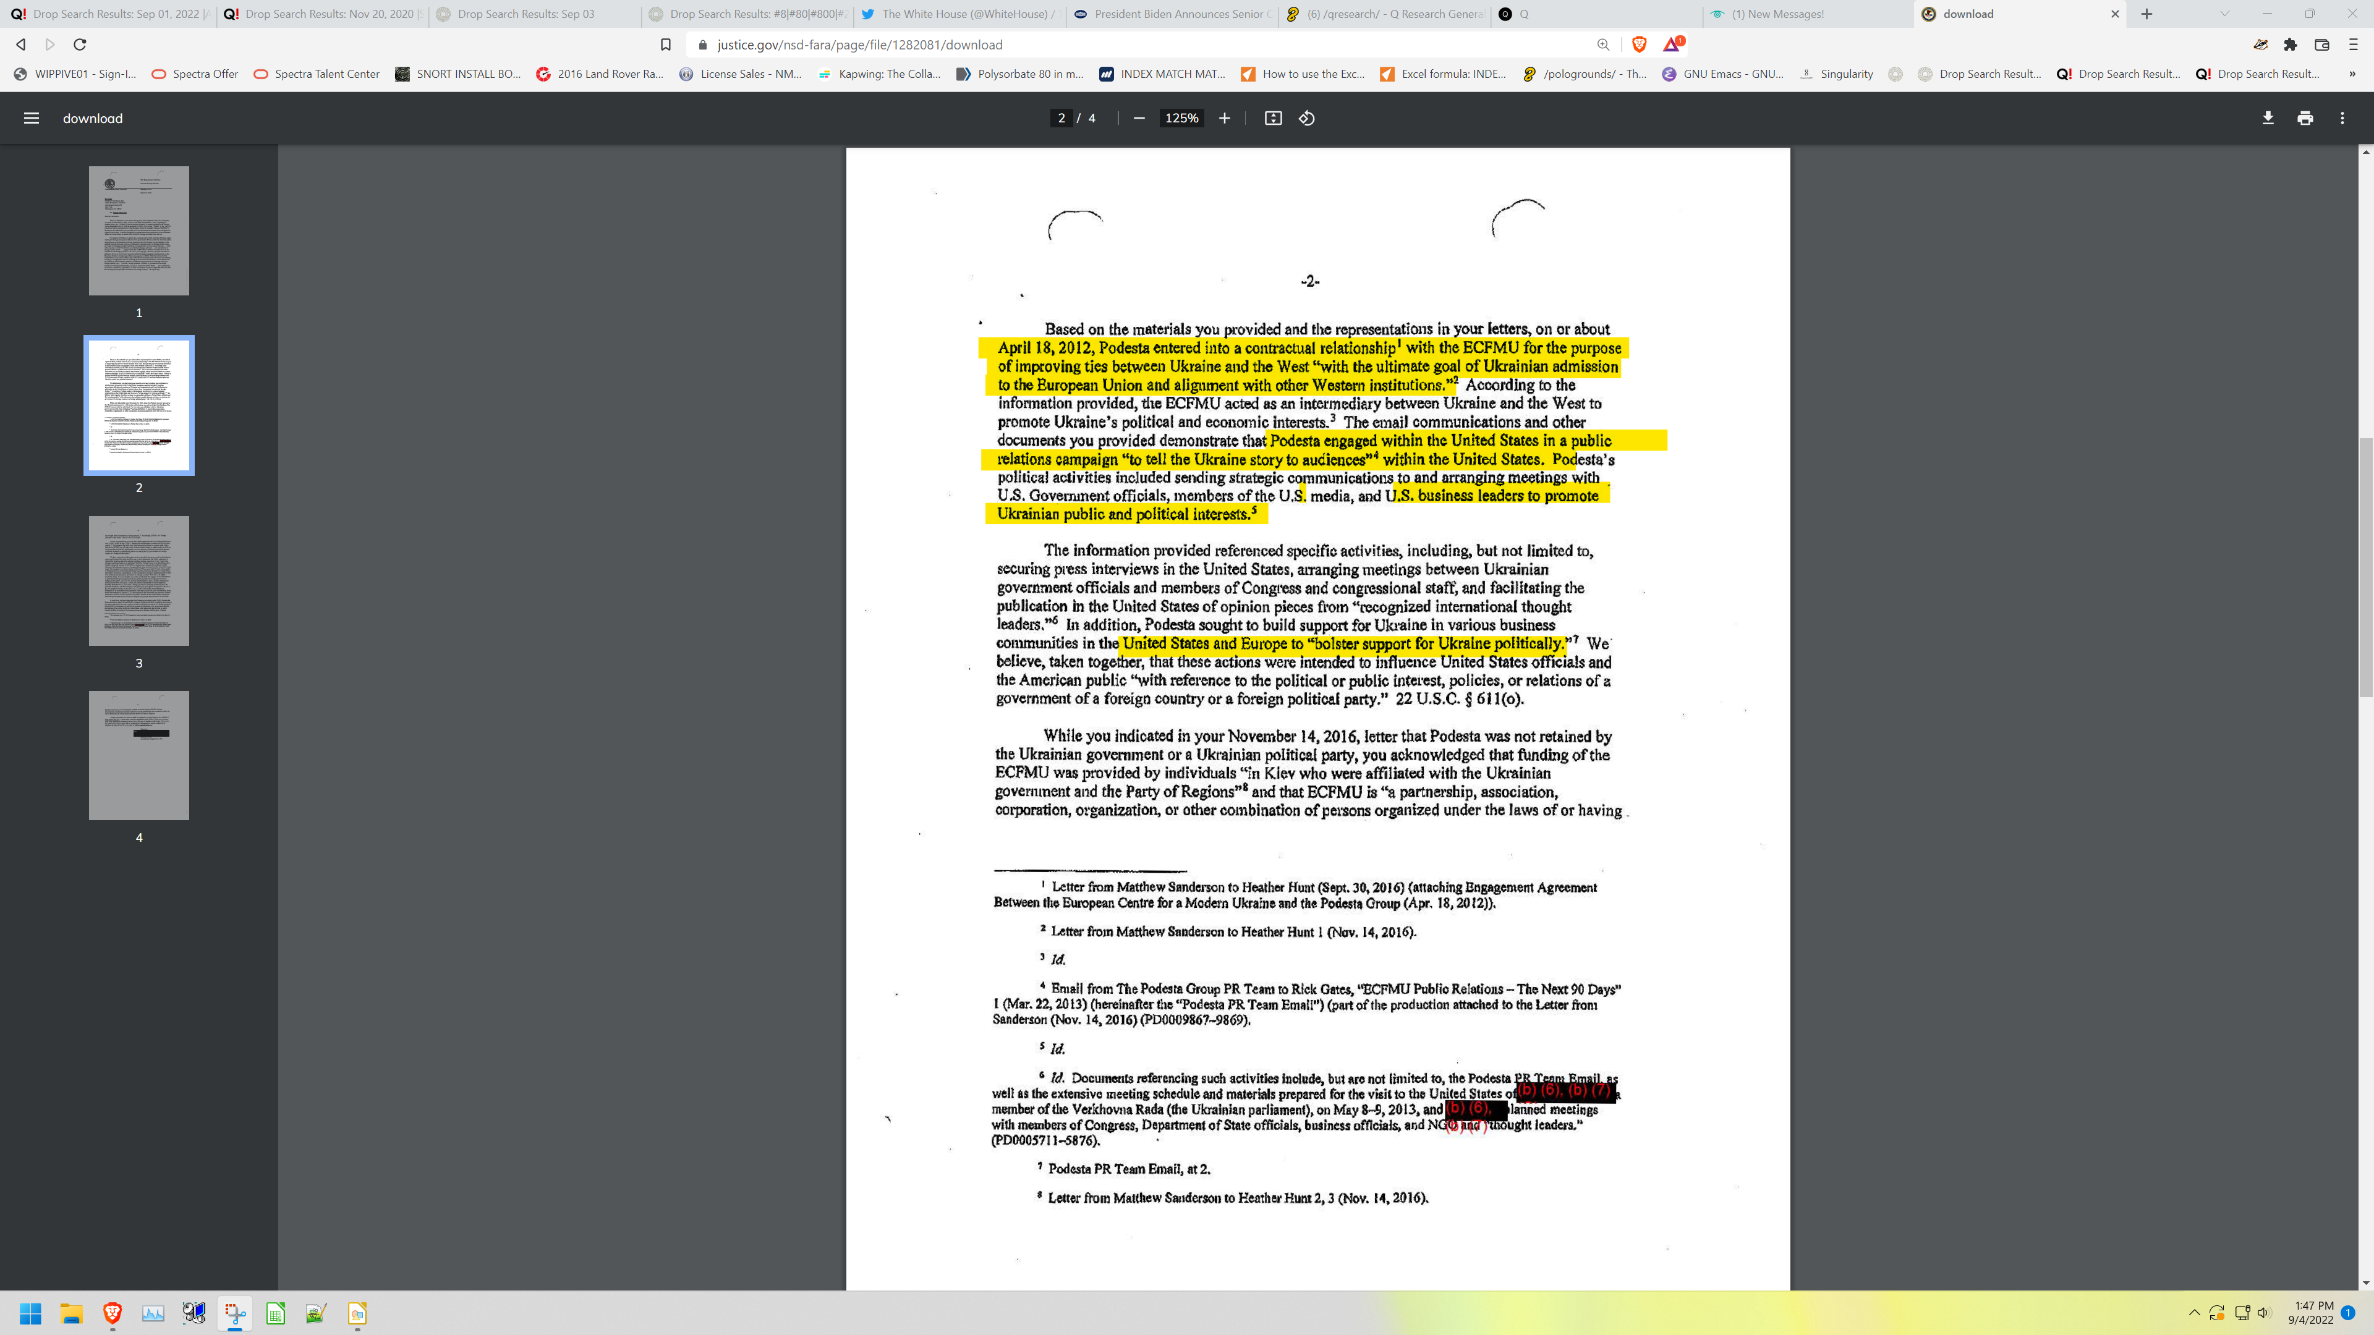The width and height of the screenshot is (2374, 1335).
Task: Open the address bar zoom indicator
Action: 1604,44
